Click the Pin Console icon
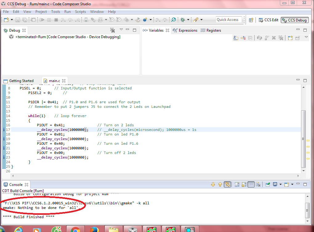The height and width of the screenshot is (232, 314). [x=268, y=185]
